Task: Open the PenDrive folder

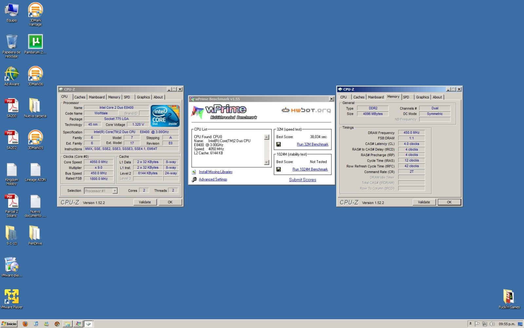Action: (x=35, y=235)
